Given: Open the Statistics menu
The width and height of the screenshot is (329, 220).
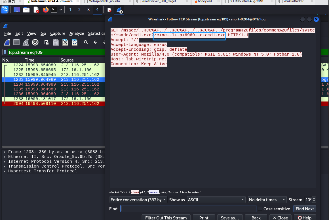Looking at the screenshot, I should click(x=96, y=33).
